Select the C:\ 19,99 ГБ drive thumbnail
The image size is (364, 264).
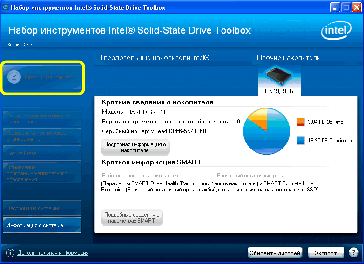279,81
